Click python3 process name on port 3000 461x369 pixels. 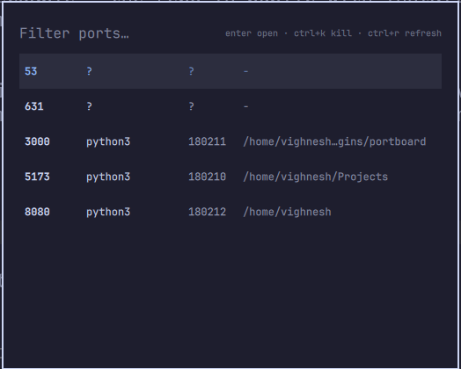108,142
